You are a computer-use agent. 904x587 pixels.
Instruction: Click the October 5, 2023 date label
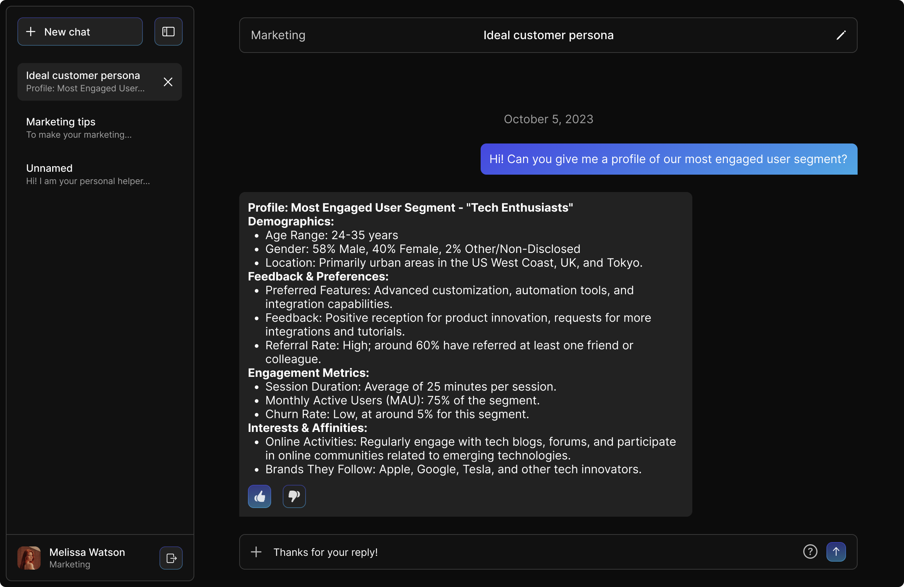point(548,119)
